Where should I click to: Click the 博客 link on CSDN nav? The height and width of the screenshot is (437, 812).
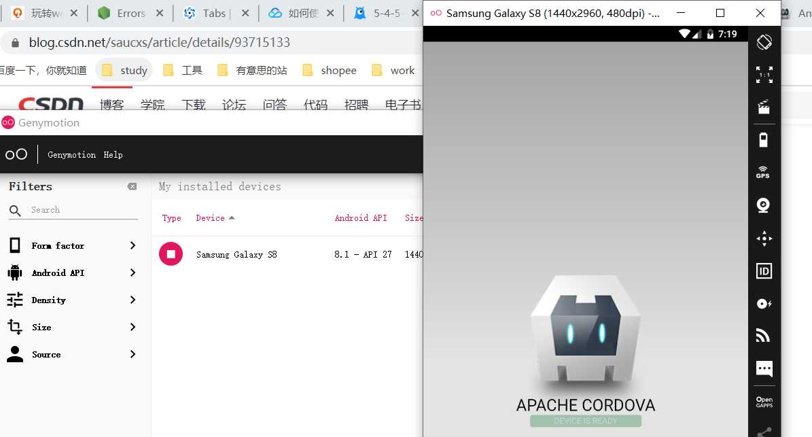[x=112, y=105]
